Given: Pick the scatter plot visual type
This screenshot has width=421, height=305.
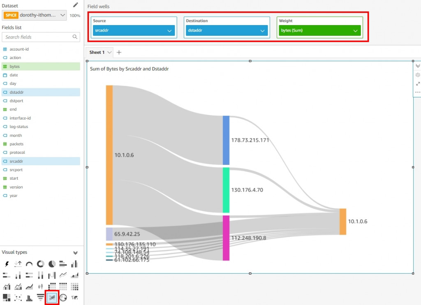Looking at the screenshot, I should 18,298.
